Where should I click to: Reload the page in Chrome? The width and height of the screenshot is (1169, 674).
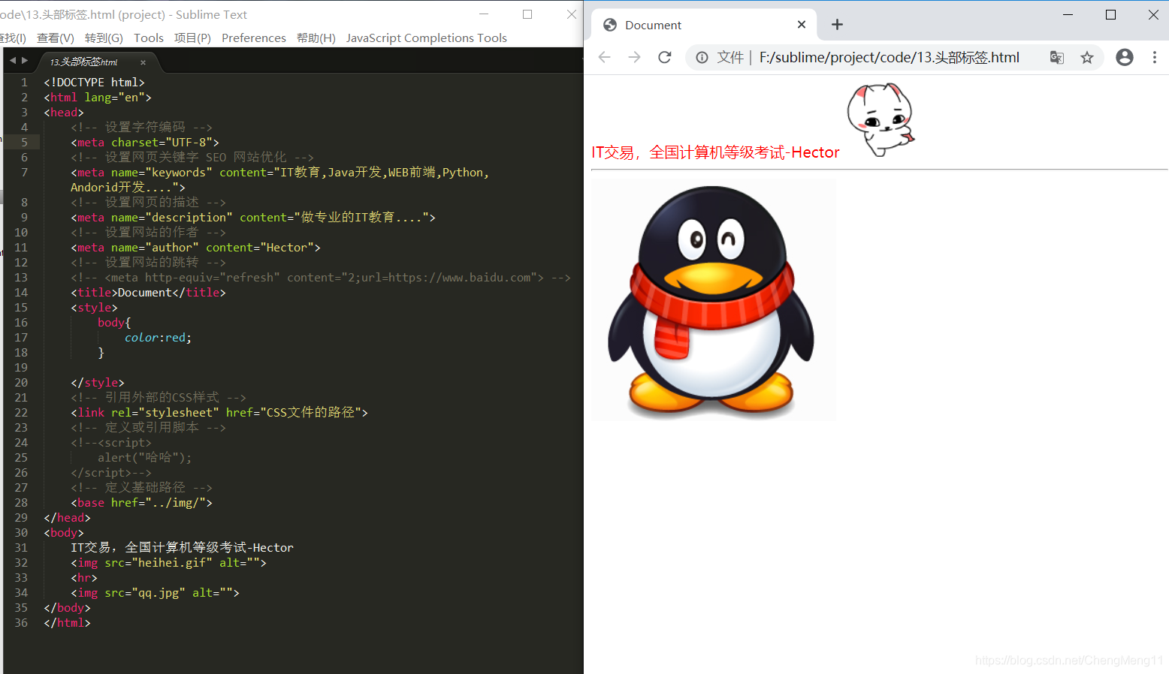point(665,57)
